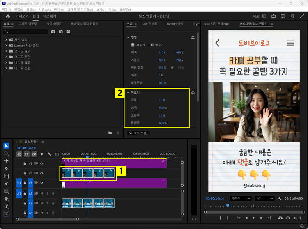Viewport: 308px width, 229px height.
Task: Click the 속도 조절 button
Action: click(138, 133)
